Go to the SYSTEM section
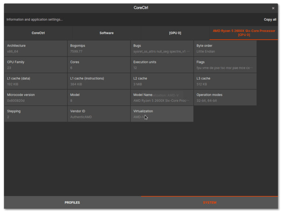The width and height of the screenshot is (283, 214). pyautogui.click(x=210, y=203)
